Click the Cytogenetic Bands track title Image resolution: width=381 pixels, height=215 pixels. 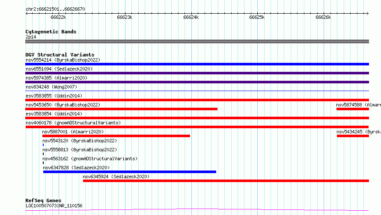(51, 32)
